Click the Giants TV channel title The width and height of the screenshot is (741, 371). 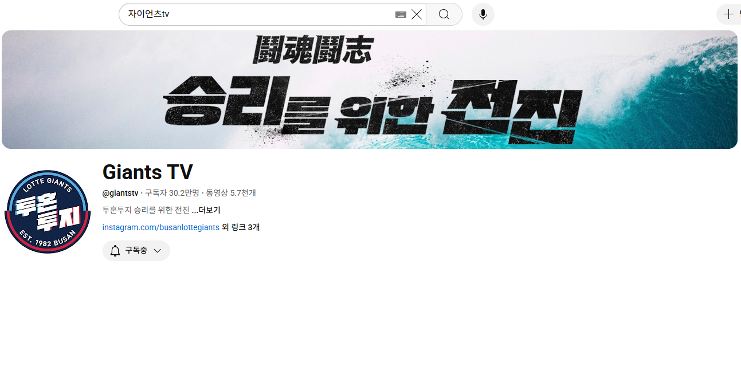[x=147, y=172]
